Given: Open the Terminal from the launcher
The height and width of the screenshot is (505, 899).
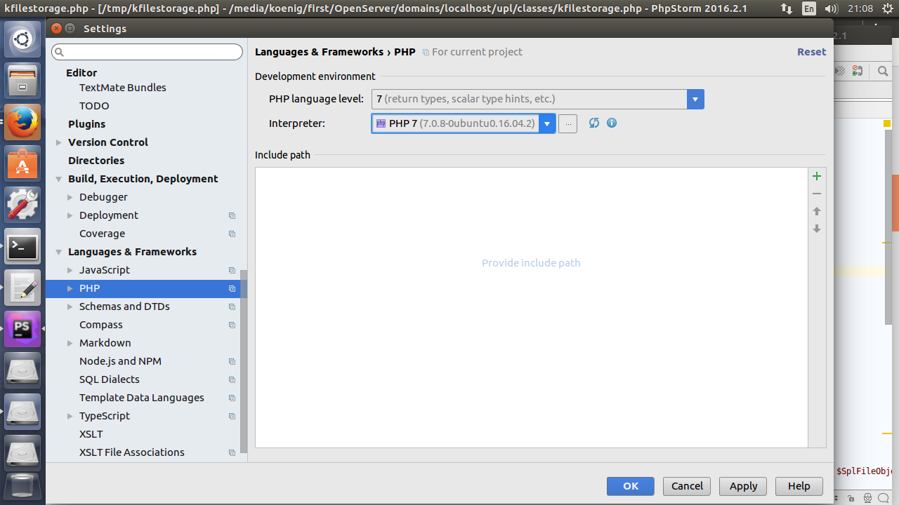Looking at the screenshot, I should point(22,246).
